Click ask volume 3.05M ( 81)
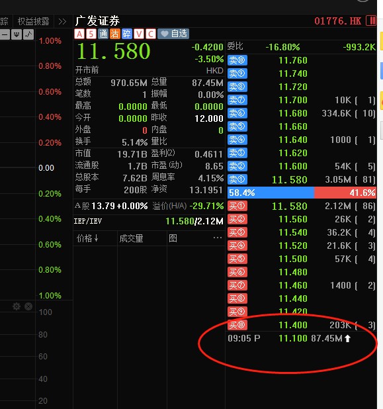This screenshot has width=383, height=409. click(x=350, y=180)
